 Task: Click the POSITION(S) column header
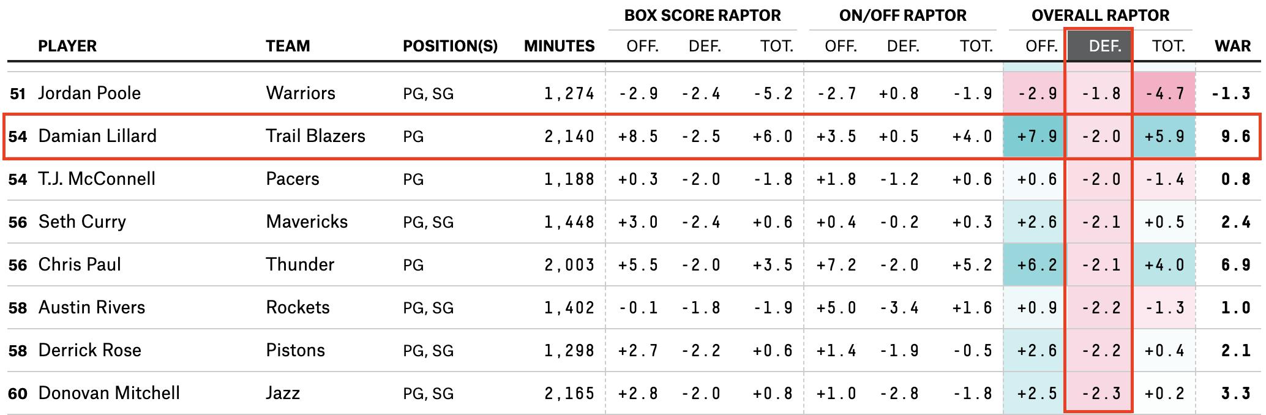pyautogui.click(x=450, y=47)
